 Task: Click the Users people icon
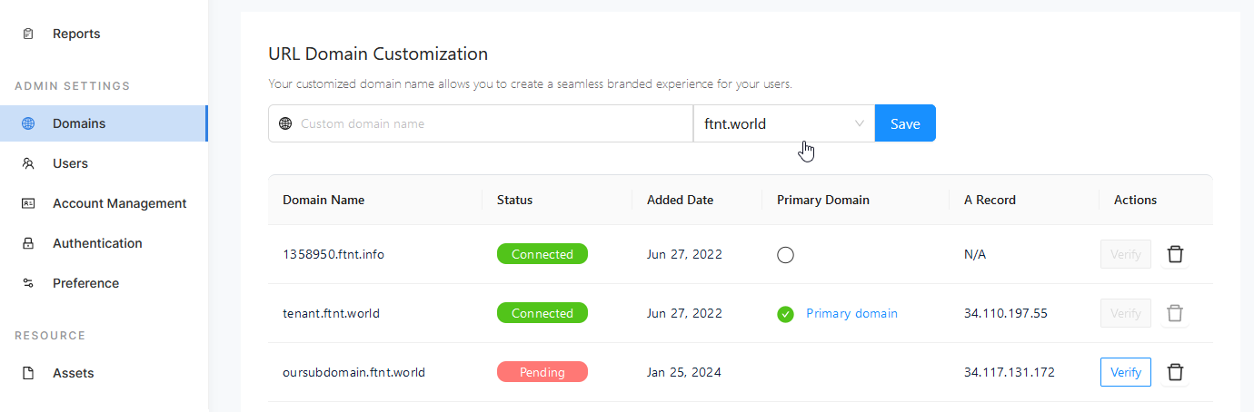point(28,163)
